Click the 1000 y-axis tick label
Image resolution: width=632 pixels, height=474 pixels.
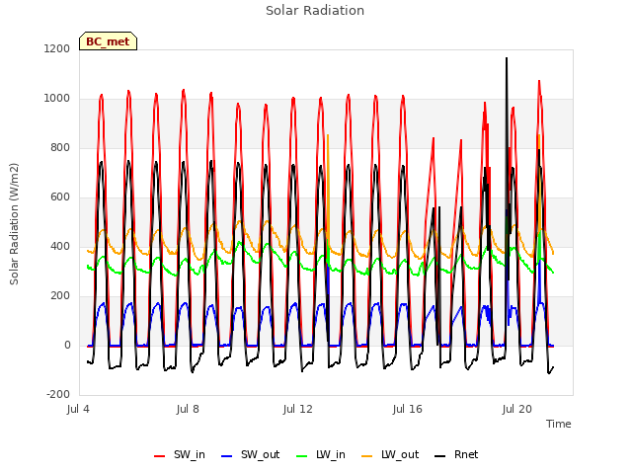(57, 99)
